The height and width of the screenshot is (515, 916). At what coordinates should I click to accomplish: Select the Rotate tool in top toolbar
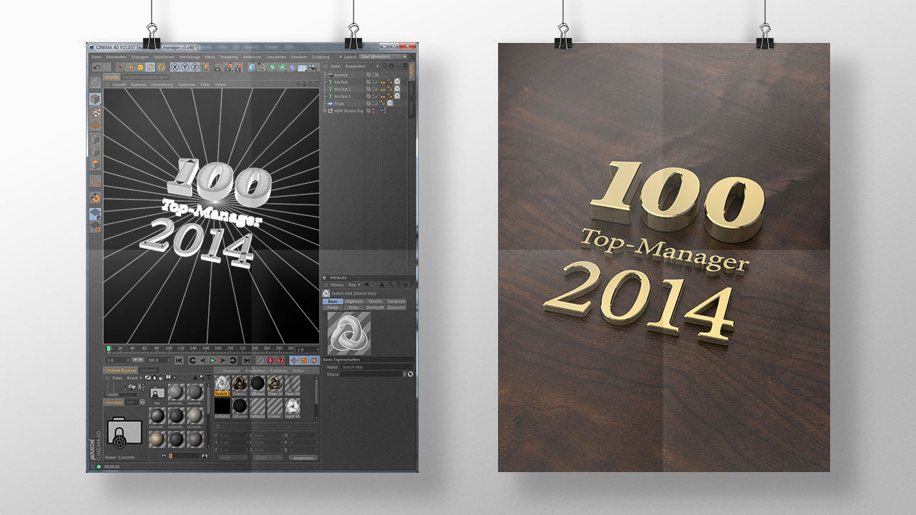(x=150, y=67)
